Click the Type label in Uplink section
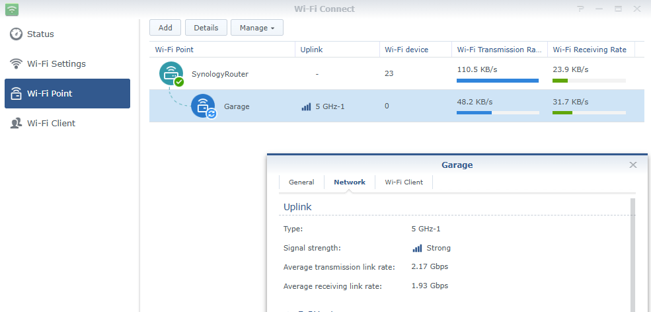Image resolution: width=651 pixels, height=312 pixels. click(293, 229)
